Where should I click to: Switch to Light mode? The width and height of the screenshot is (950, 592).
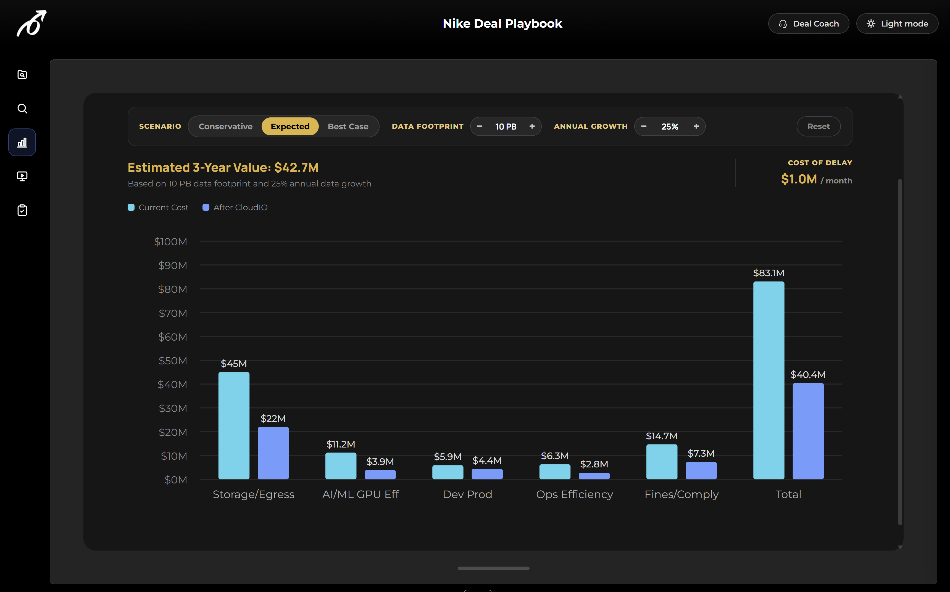pyautogui.click(x=897, y=23)
